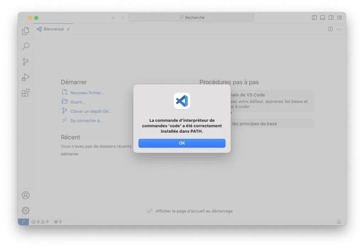Toggle the bottom panel layout

(x=322, y=17)
